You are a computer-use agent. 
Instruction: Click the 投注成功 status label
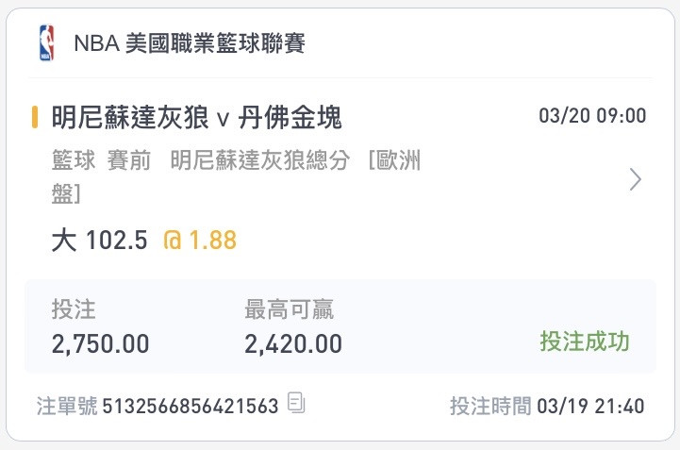pyautogui.click(x=585, y=342)
